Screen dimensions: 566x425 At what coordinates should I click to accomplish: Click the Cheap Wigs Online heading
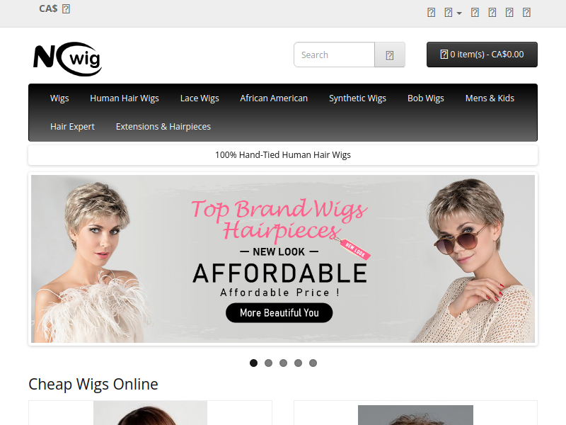[x=93, y=384]
